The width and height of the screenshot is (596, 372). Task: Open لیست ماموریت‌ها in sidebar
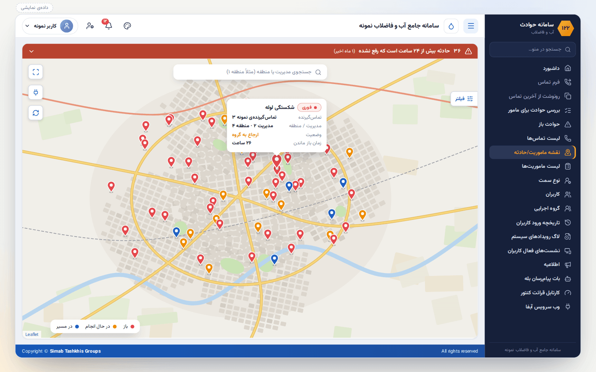pyautogui.click(x=532, y=166)
